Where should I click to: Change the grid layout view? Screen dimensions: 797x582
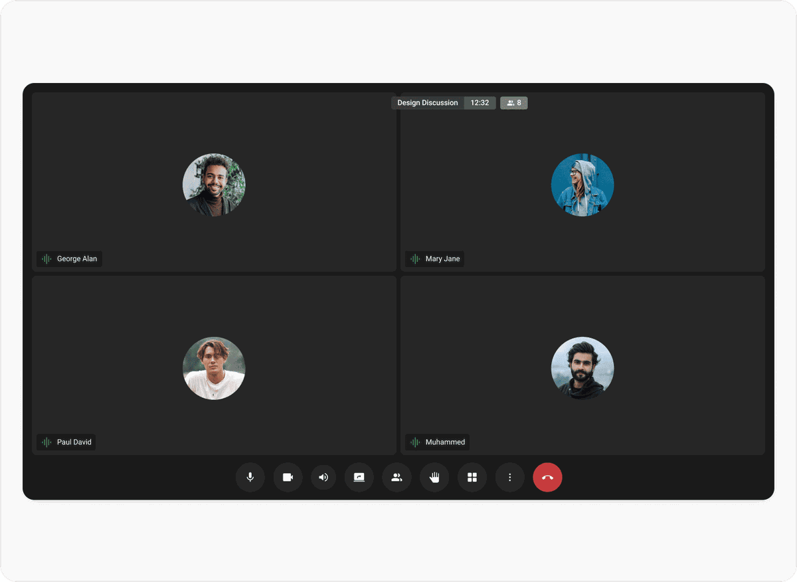472,477
